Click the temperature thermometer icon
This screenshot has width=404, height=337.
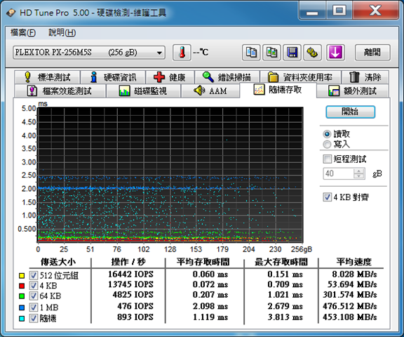[x=182, y=53]
